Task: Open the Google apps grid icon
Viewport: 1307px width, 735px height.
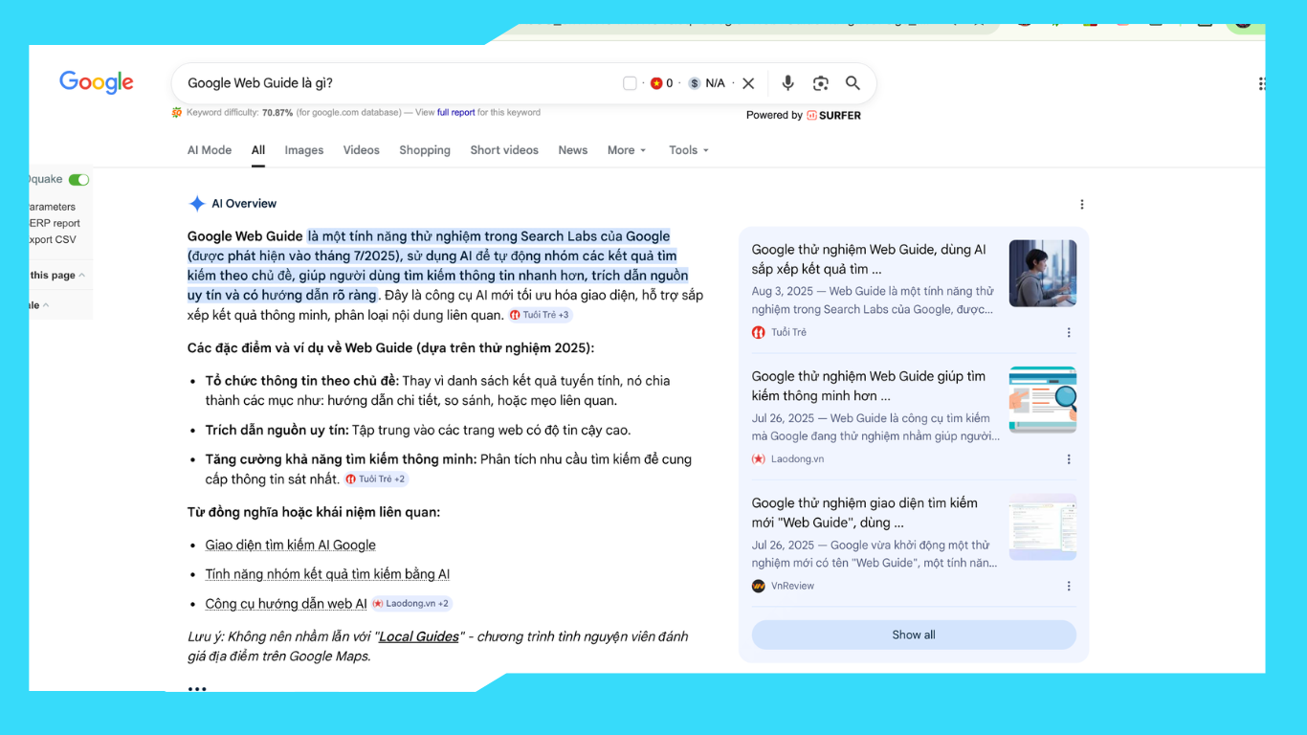Action: click(x=1262, y=83)
